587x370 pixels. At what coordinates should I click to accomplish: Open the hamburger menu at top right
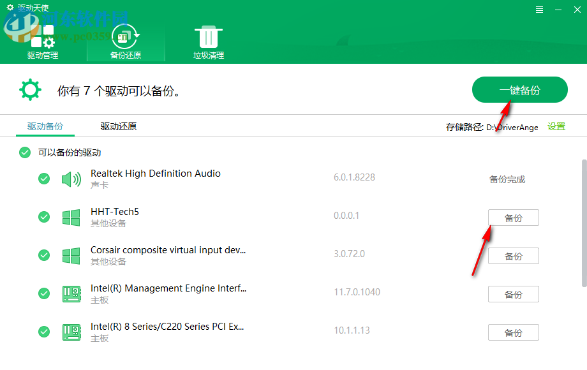539,9
